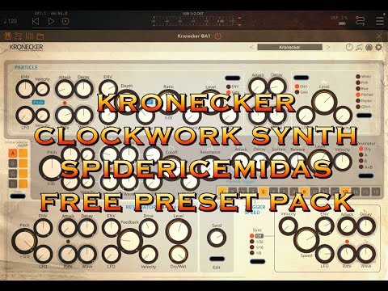Adjust resonator Dry/Wet knob
The image size is (388, 291).
click(178, 255)
